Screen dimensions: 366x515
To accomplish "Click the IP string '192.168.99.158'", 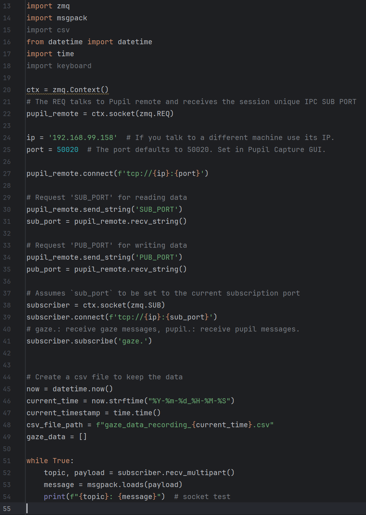I will [x=83, y=138].
